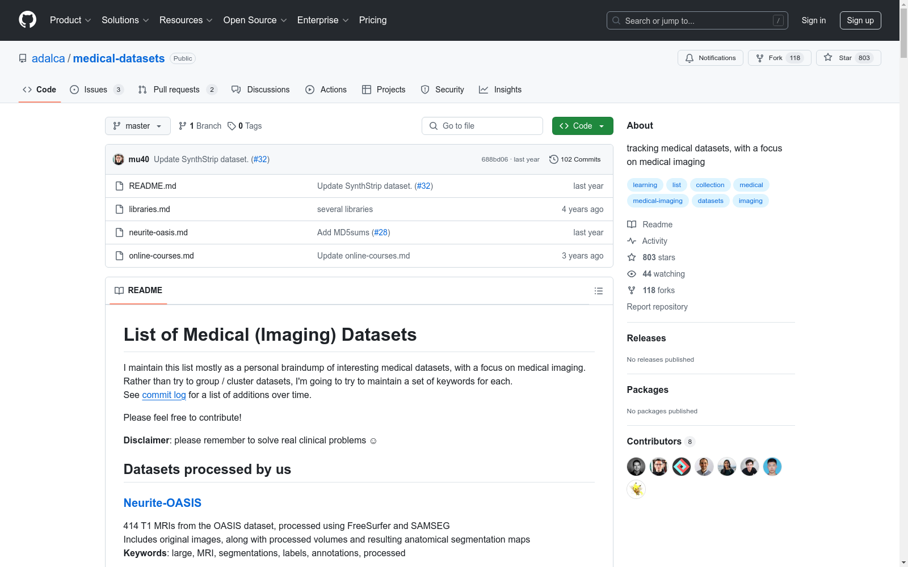Open the Pricing page
Screen dimensions: 908x567
[373, 20]
